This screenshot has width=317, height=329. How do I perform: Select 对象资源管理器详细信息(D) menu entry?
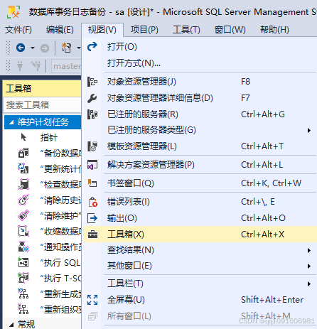tap(199, 98)
